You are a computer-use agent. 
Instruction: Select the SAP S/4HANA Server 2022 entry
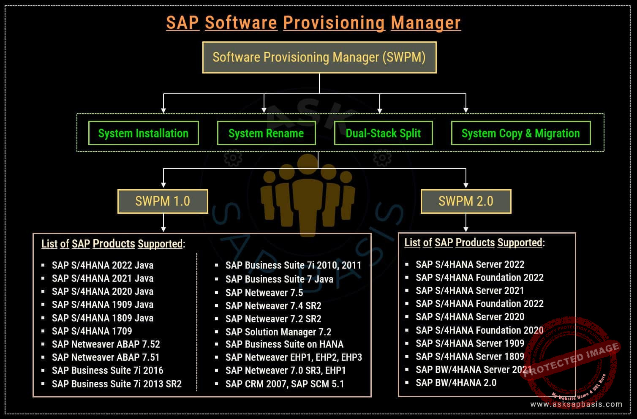tap(470, 264)
